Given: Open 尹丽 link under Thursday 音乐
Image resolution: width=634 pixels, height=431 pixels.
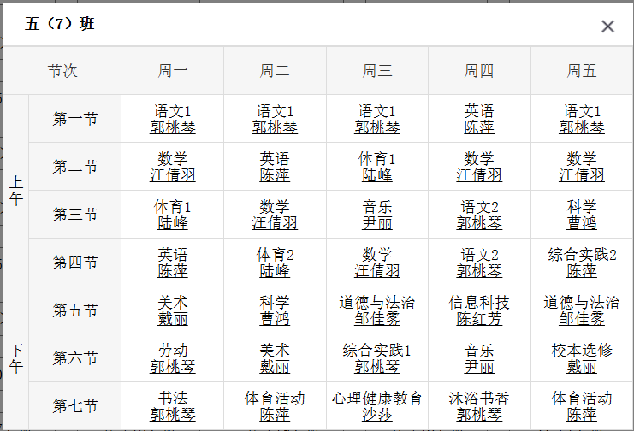Looking at the screenshot, I should pos(479,366).
